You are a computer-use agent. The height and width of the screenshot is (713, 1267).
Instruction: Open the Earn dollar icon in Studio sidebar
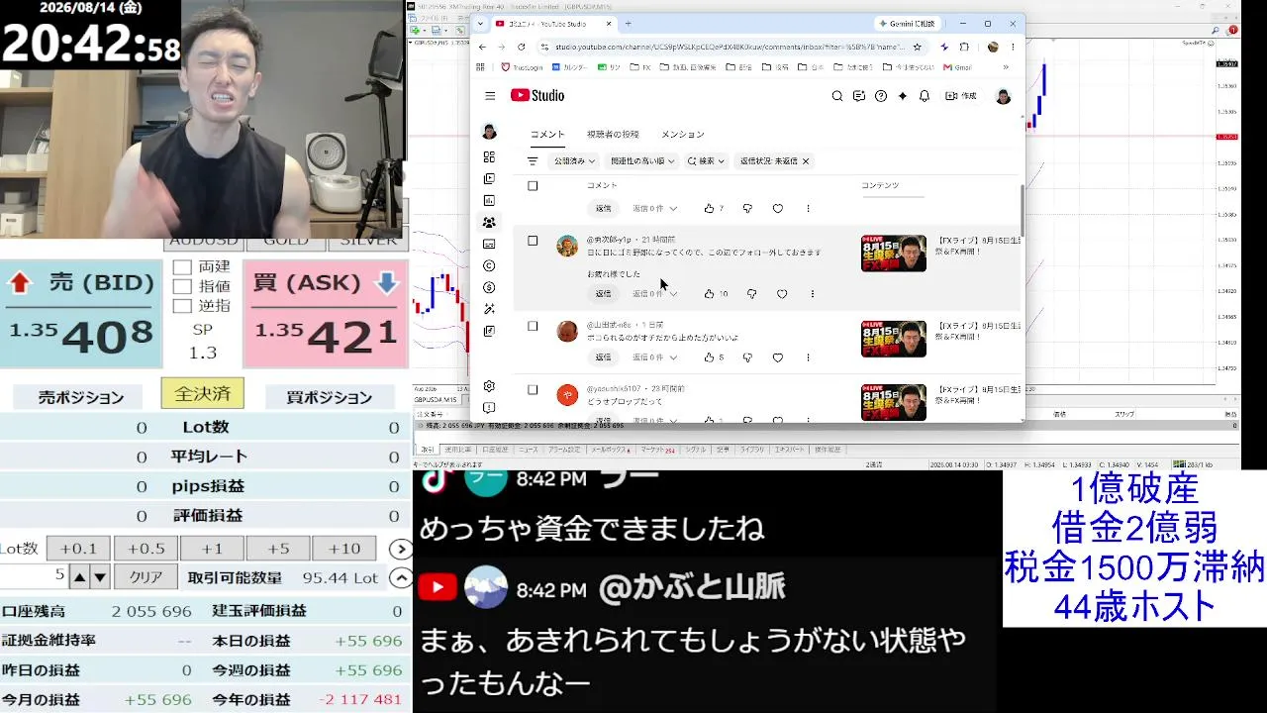[x=489, y=287]
